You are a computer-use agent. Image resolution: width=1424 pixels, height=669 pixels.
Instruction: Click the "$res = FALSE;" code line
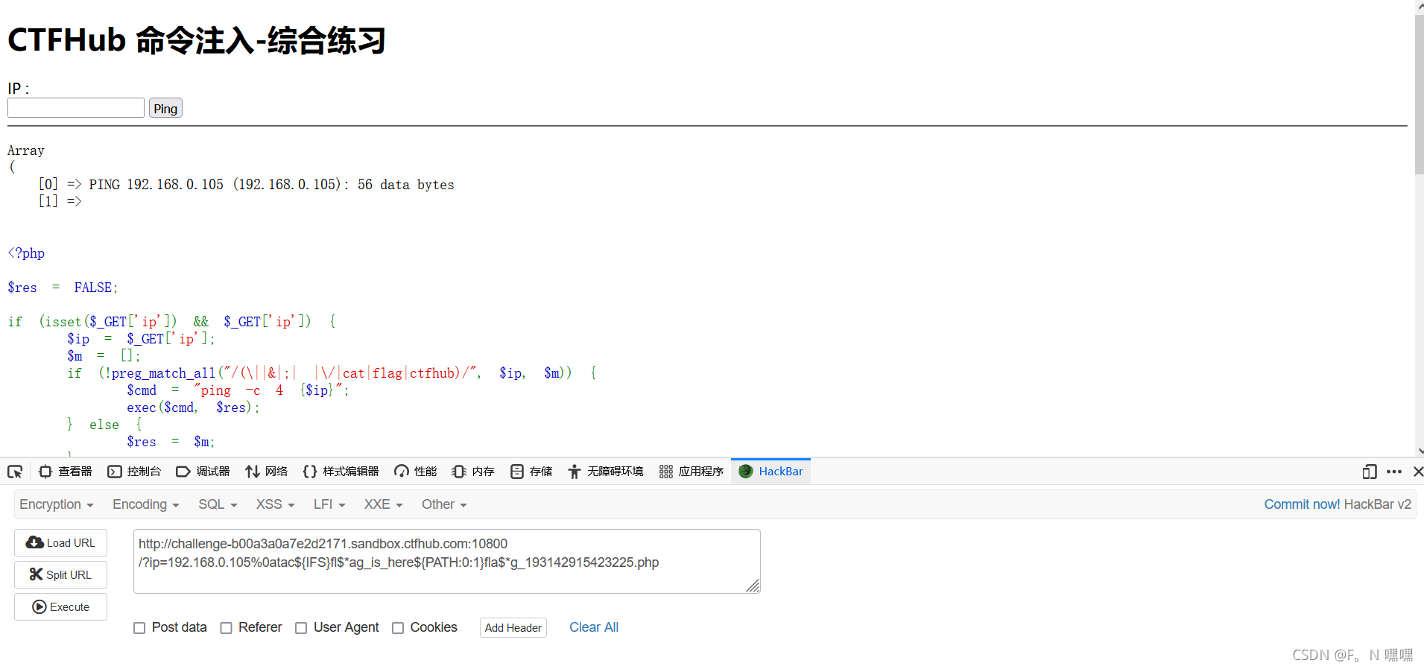[x=63, y=288]
